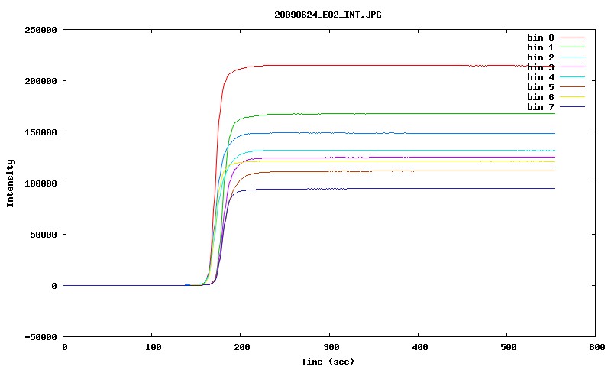This screenshot has height=367, width=611.
Task: Click the 200 x-axis tick label
Action: pyautogui.click(x=242, y=347)
